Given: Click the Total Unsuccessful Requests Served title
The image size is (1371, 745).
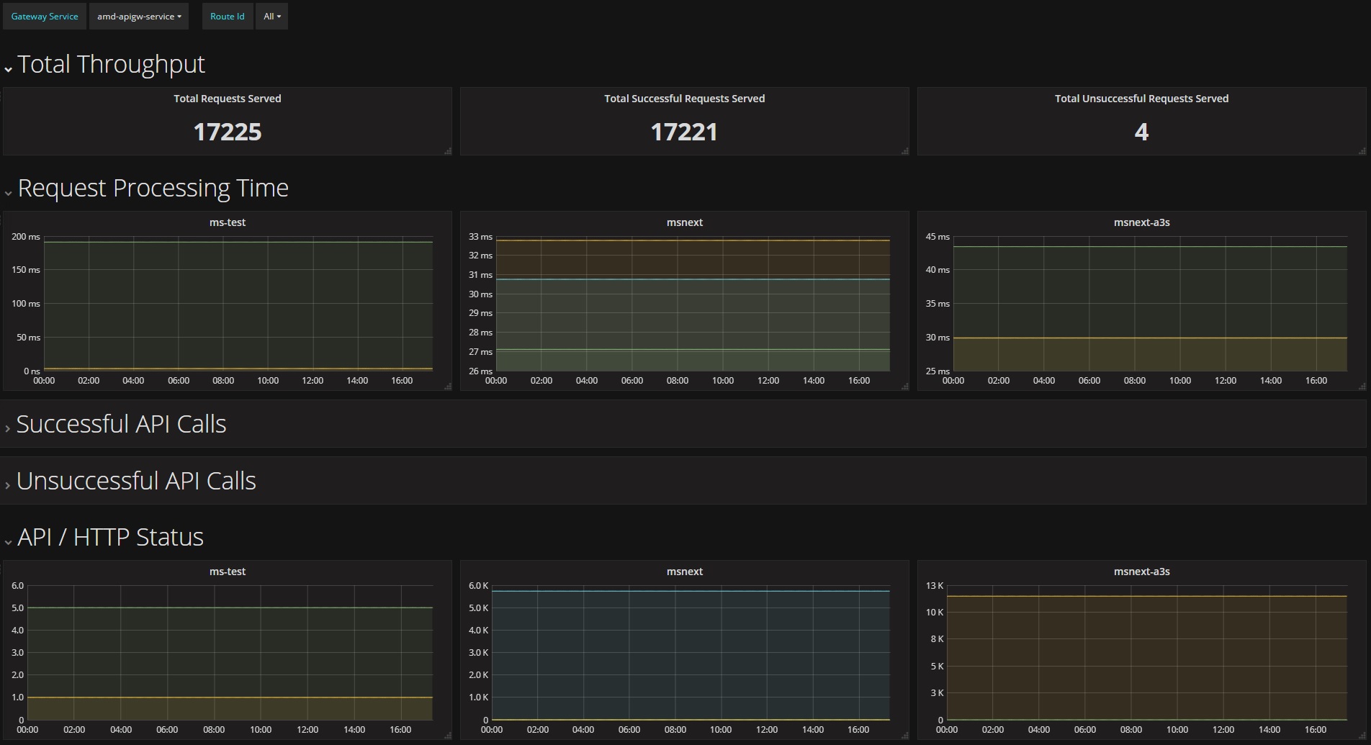Looking at the screenshot, I should 1141,99.
